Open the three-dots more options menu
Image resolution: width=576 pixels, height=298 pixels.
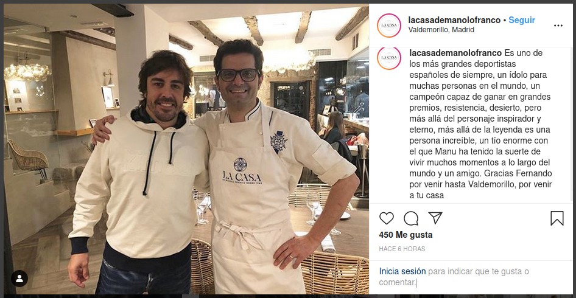[x=558, y=26]
